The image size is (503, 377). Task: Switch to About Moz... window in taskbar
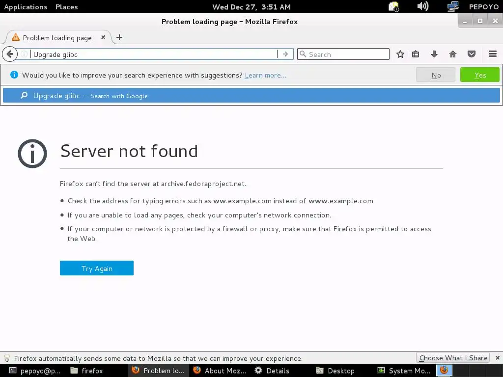(220, 371)
